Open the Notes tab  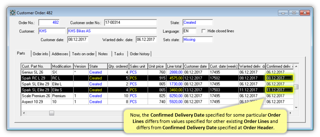coord(103,54)
